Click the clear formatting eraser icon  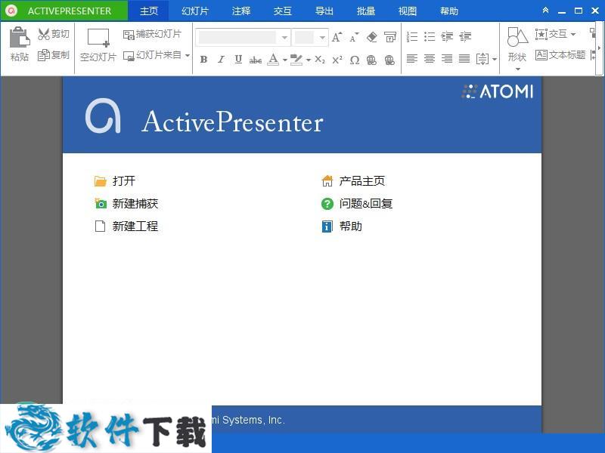tap(372, 37)
